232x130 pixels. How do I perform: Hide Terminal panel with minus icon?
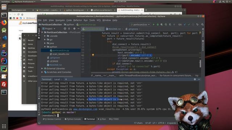tap(199, 79)
